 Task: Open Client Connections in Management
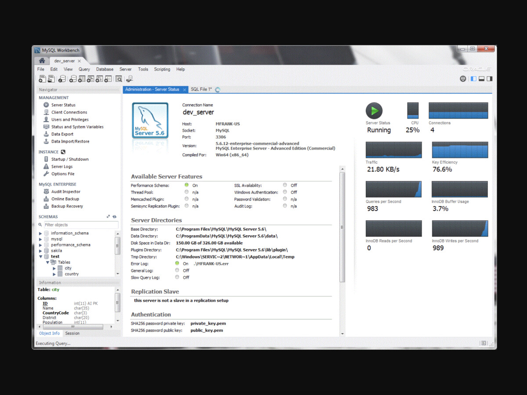pyautogui.click(x=69, y=112)
